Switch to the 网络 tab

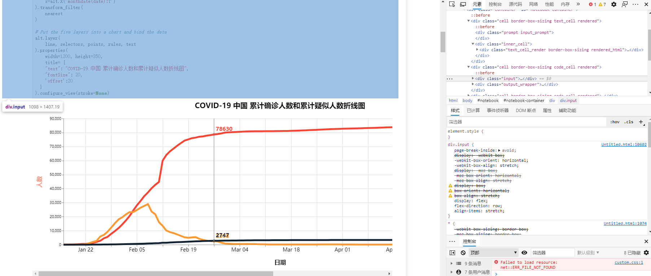click(x=533, y=4)
